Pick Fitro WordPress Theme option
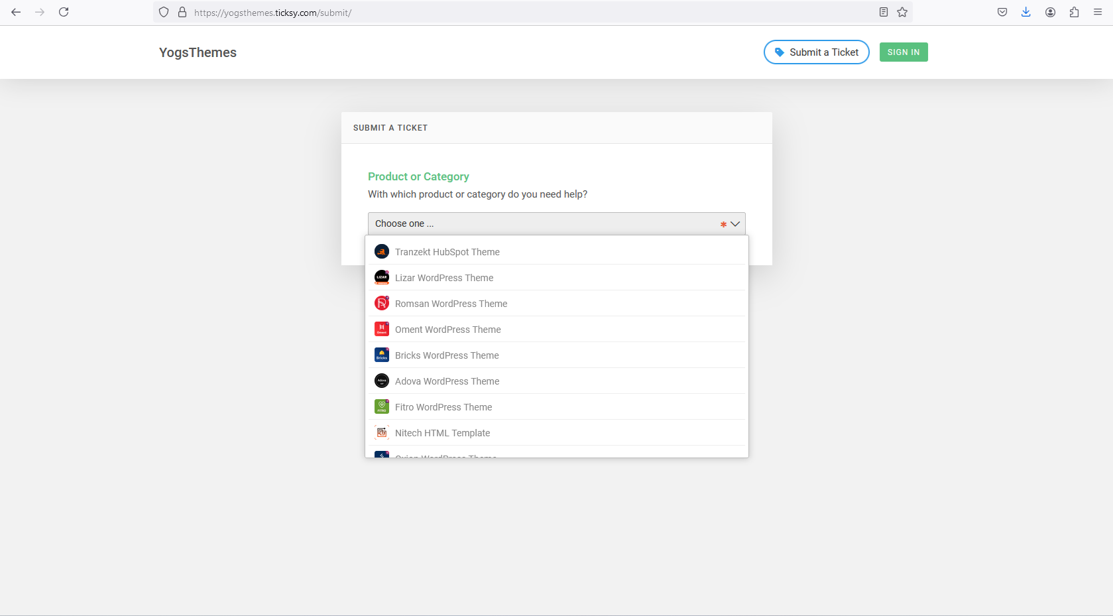1113x616 pixels. (x=557, y=407)
